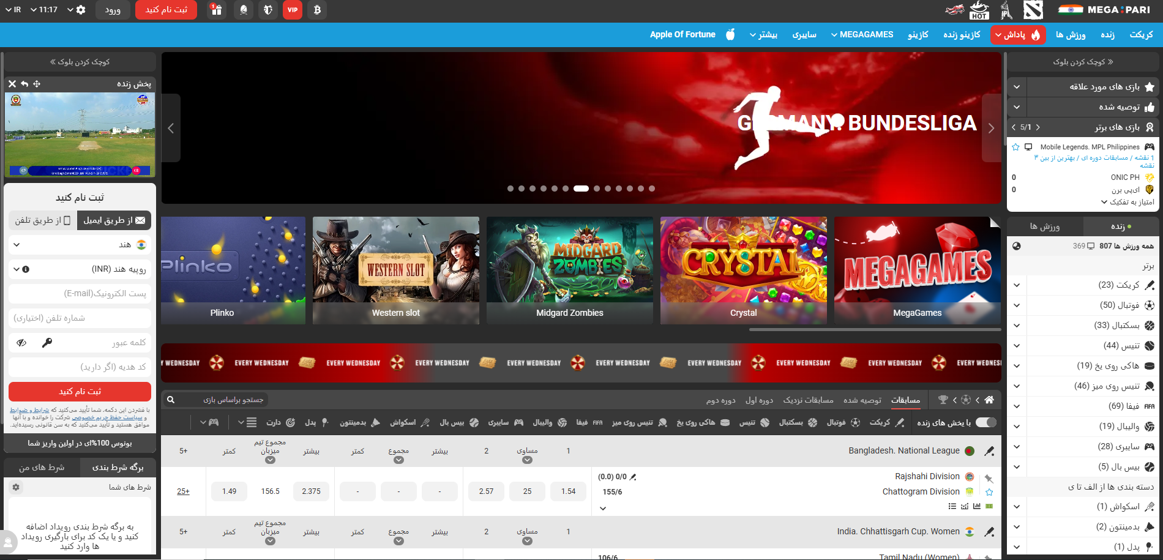
Task: Click the Bitcoin payment icon in header
Action: pos(316,10)
